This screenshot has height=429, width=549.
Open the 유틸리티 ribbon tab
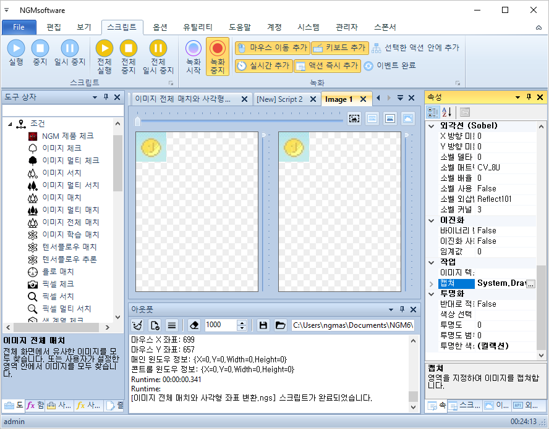[198, 27]
